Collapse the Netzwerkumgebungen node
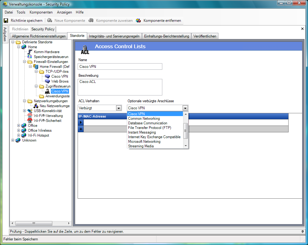Image resolution: width=308 pixels, height=245 pixels. 25,101
